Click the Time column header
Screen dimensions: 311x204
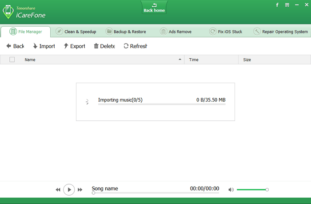pos(194,60)
